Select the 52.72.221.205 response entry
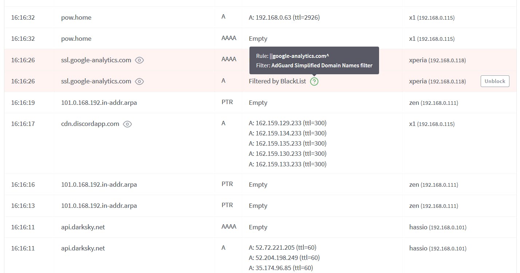520x273 pixels. pos(283,248)
